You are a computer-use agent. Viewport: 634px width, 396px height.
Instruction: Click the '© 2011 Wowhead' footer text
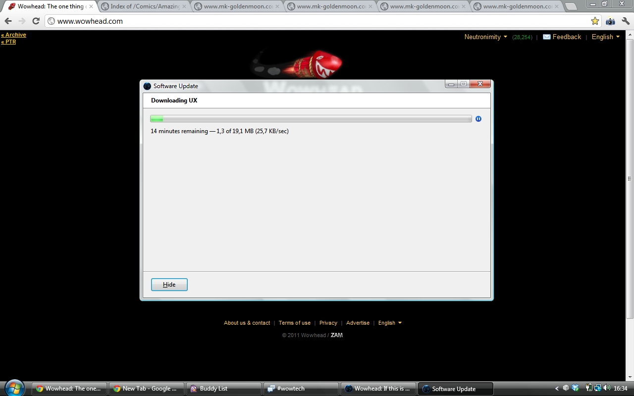point(304,335)
